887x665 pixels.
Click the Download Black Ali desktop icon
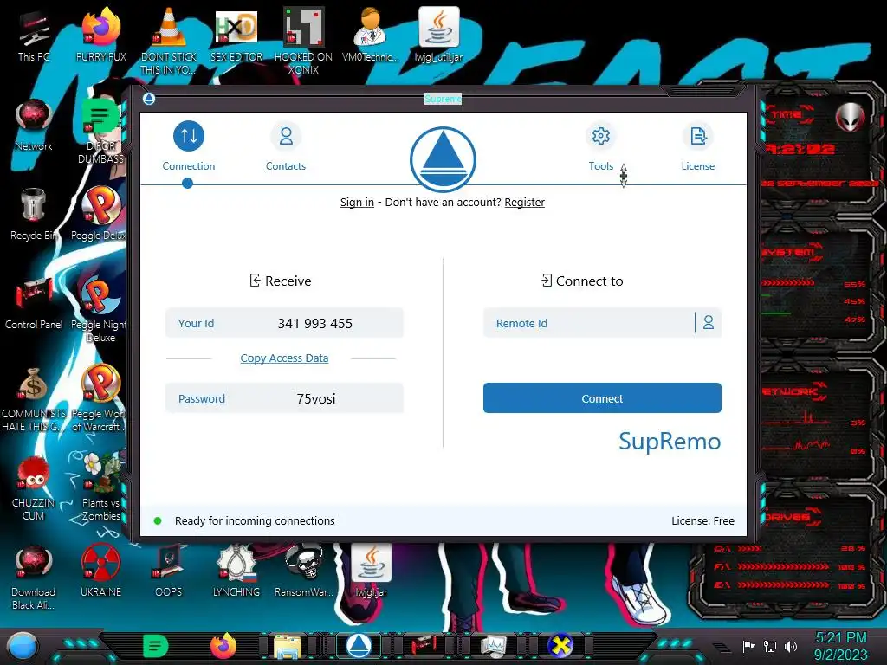point(34,578)
